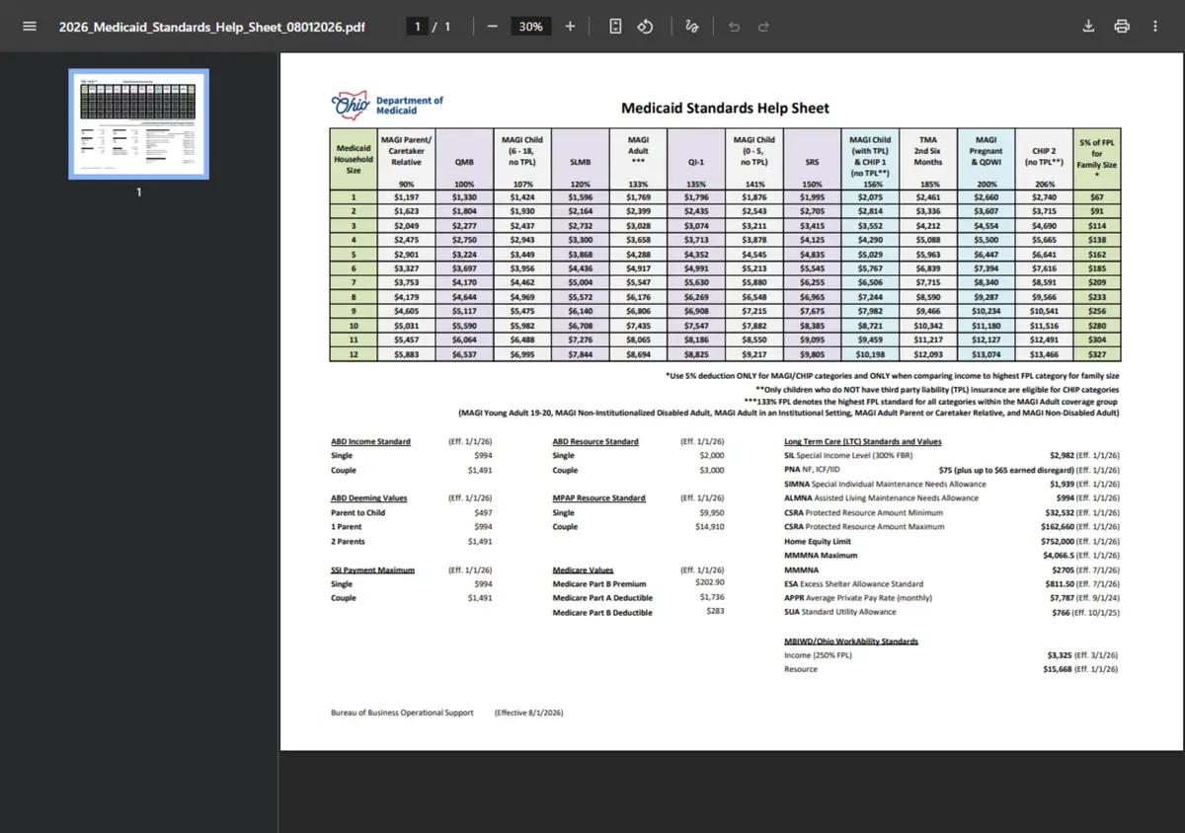Click MBIWD/Ohio WorkAbility Standards heading
The height and width of the screenshot is (833, 1185).
tap(851, 642)
